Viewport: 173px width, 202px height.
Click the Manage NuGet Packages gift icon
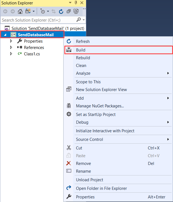click(x=69, y=106)
